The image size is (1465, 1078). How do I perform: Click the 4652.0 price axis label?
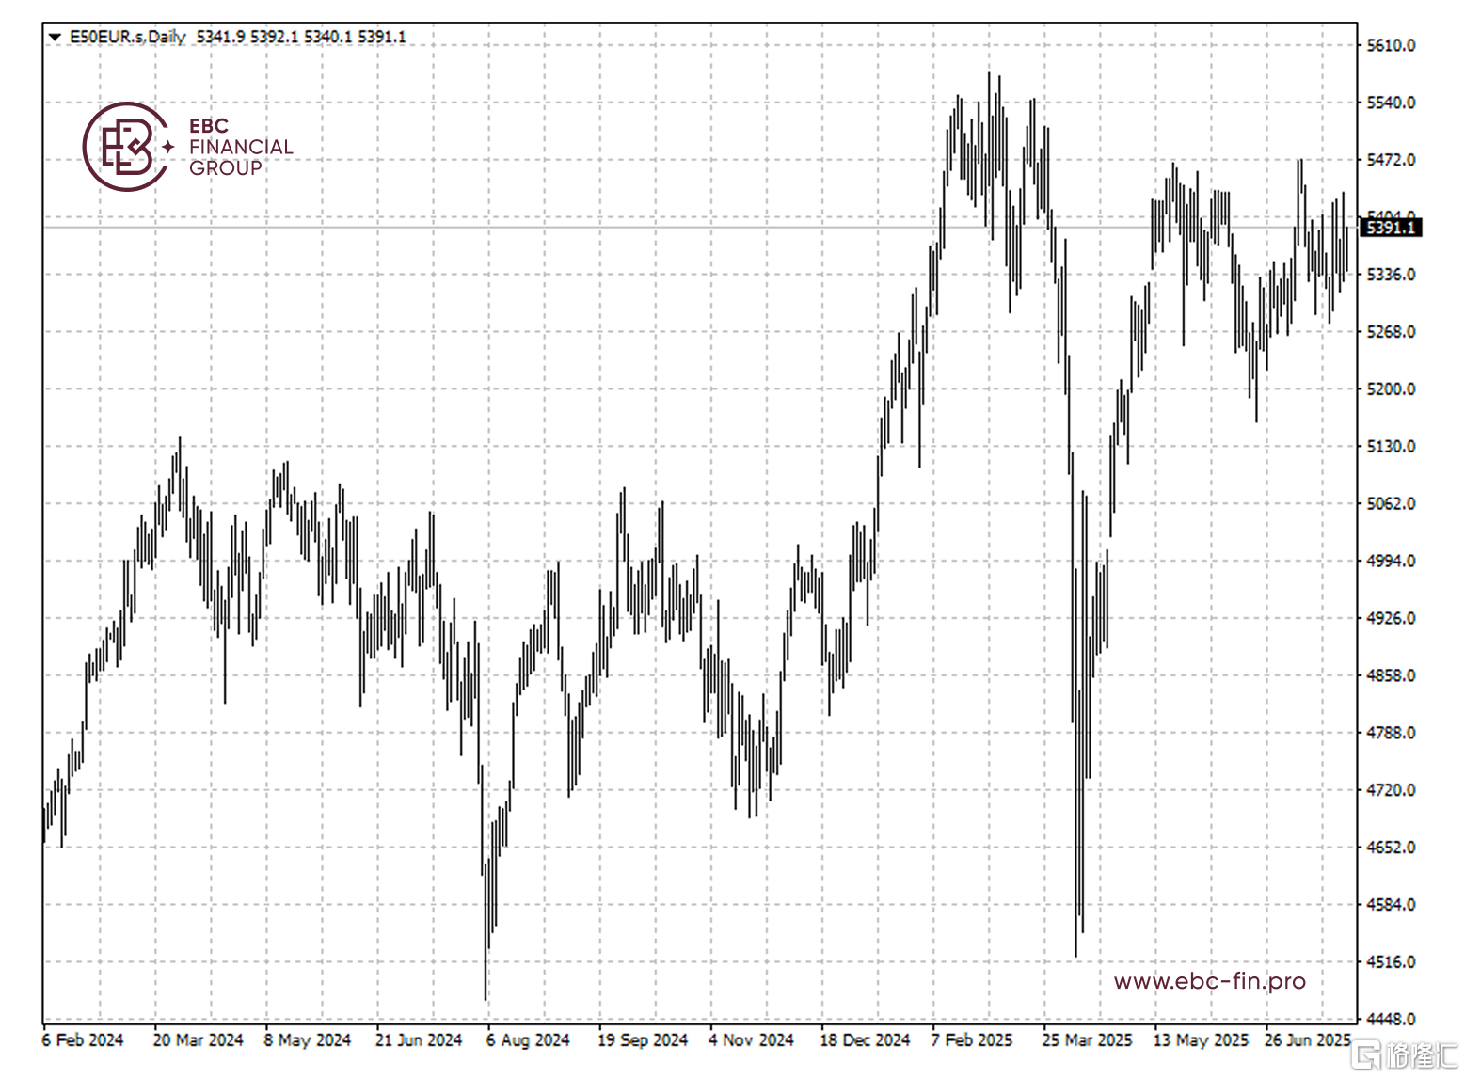point(1391,848)
